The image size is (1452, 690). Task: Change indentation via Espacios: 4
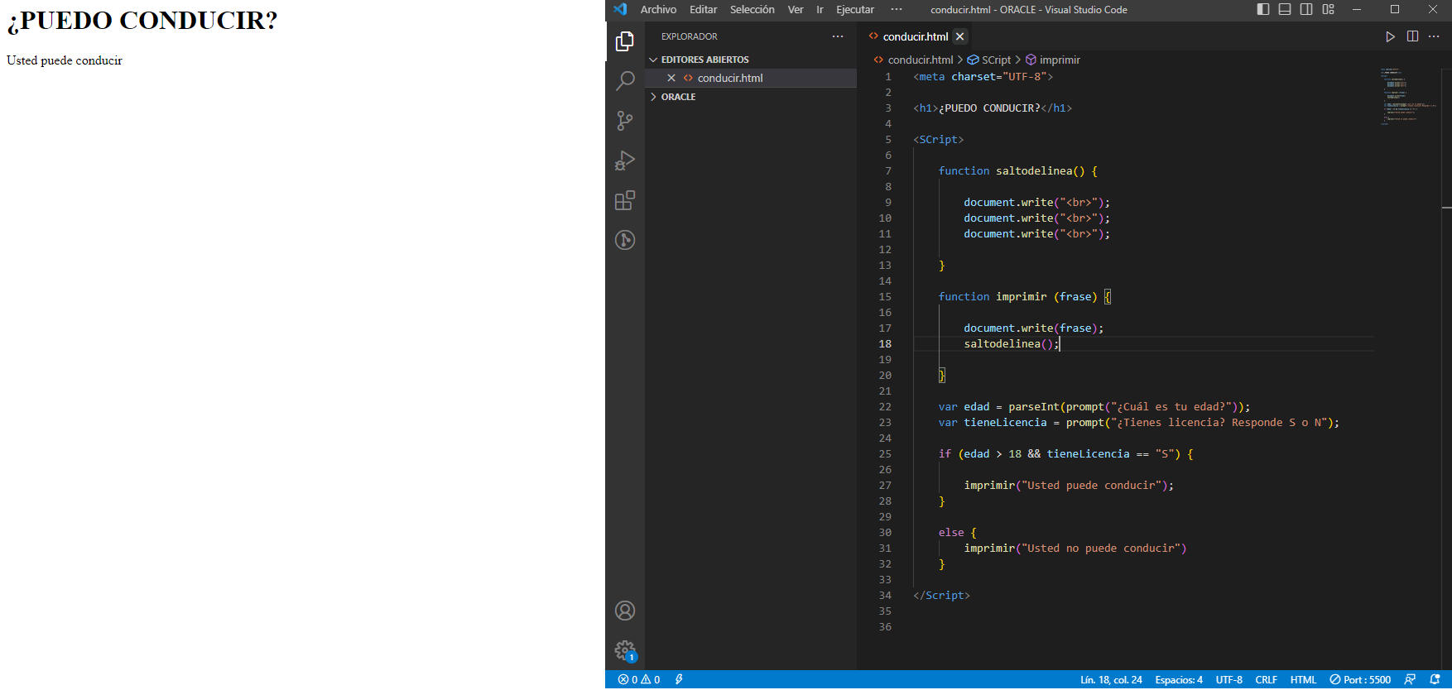pos(1179,680)
